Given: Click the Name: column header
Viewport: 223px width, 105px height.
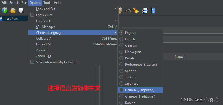Looking at the screenshot, I should pos(180,57).
